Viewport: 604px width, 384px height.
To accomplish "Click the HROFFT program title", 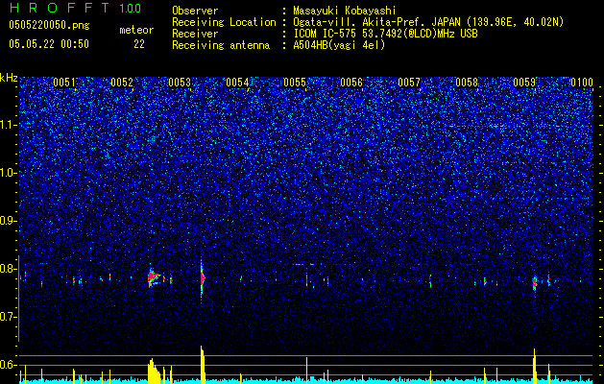I will [60, 8].
